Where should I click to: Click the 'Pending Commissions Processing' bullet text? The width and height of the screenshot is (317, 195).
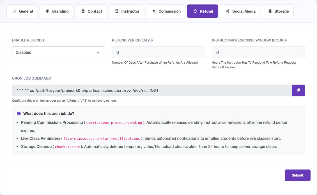pos(52,122)
